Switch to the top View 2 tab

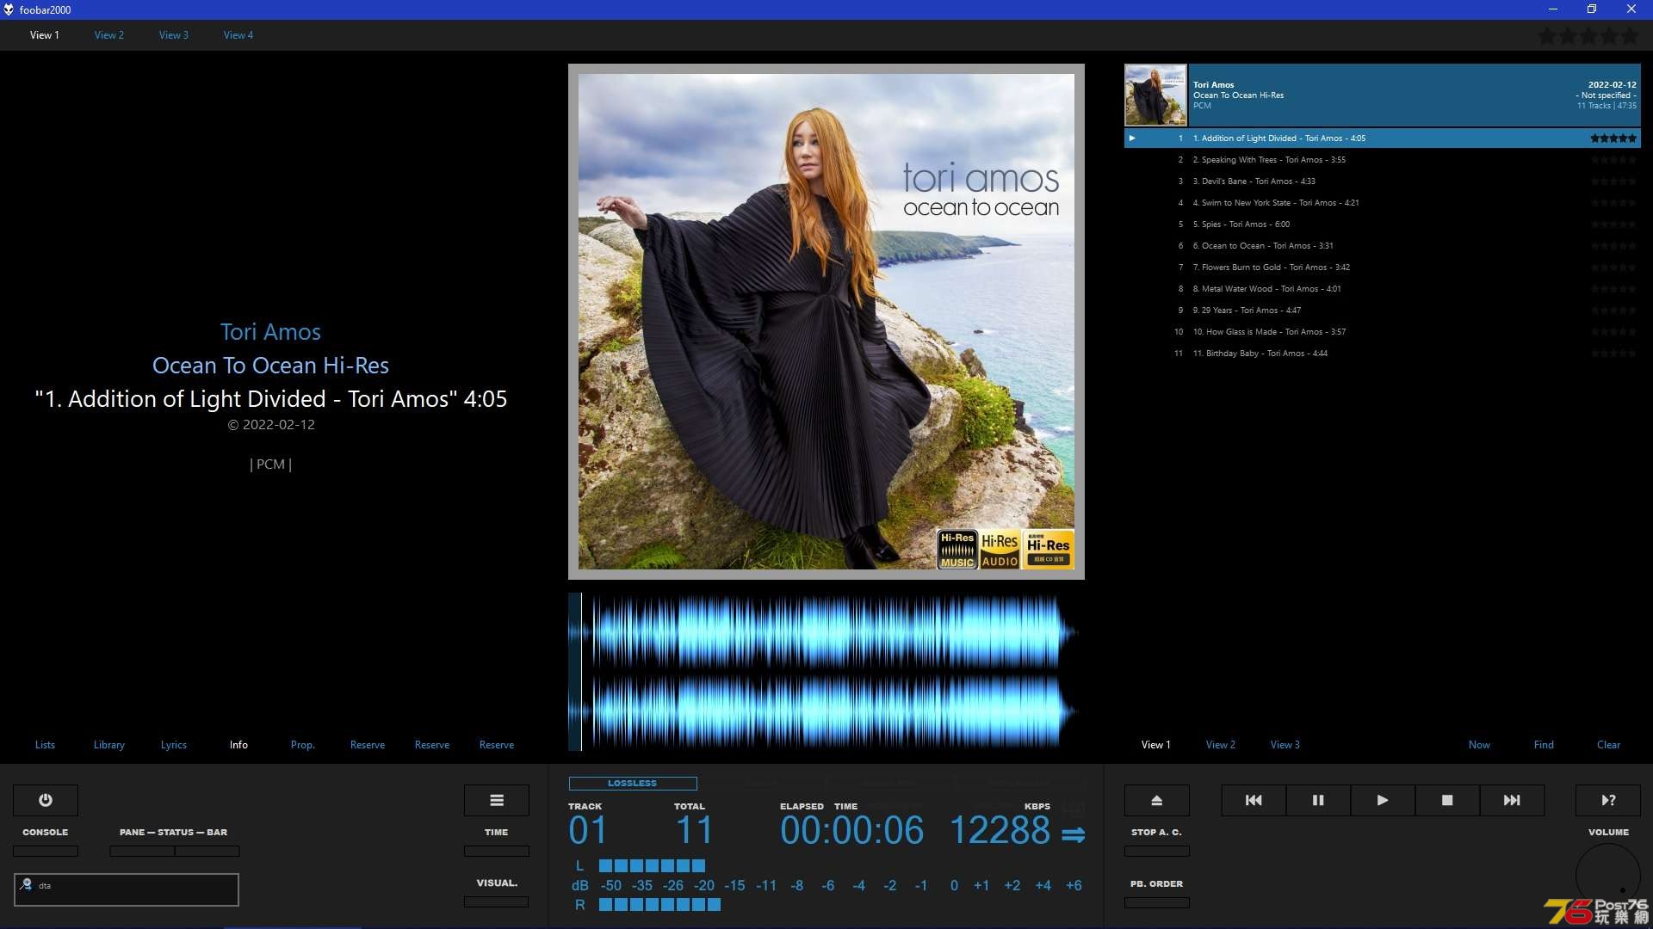[109, 35]
